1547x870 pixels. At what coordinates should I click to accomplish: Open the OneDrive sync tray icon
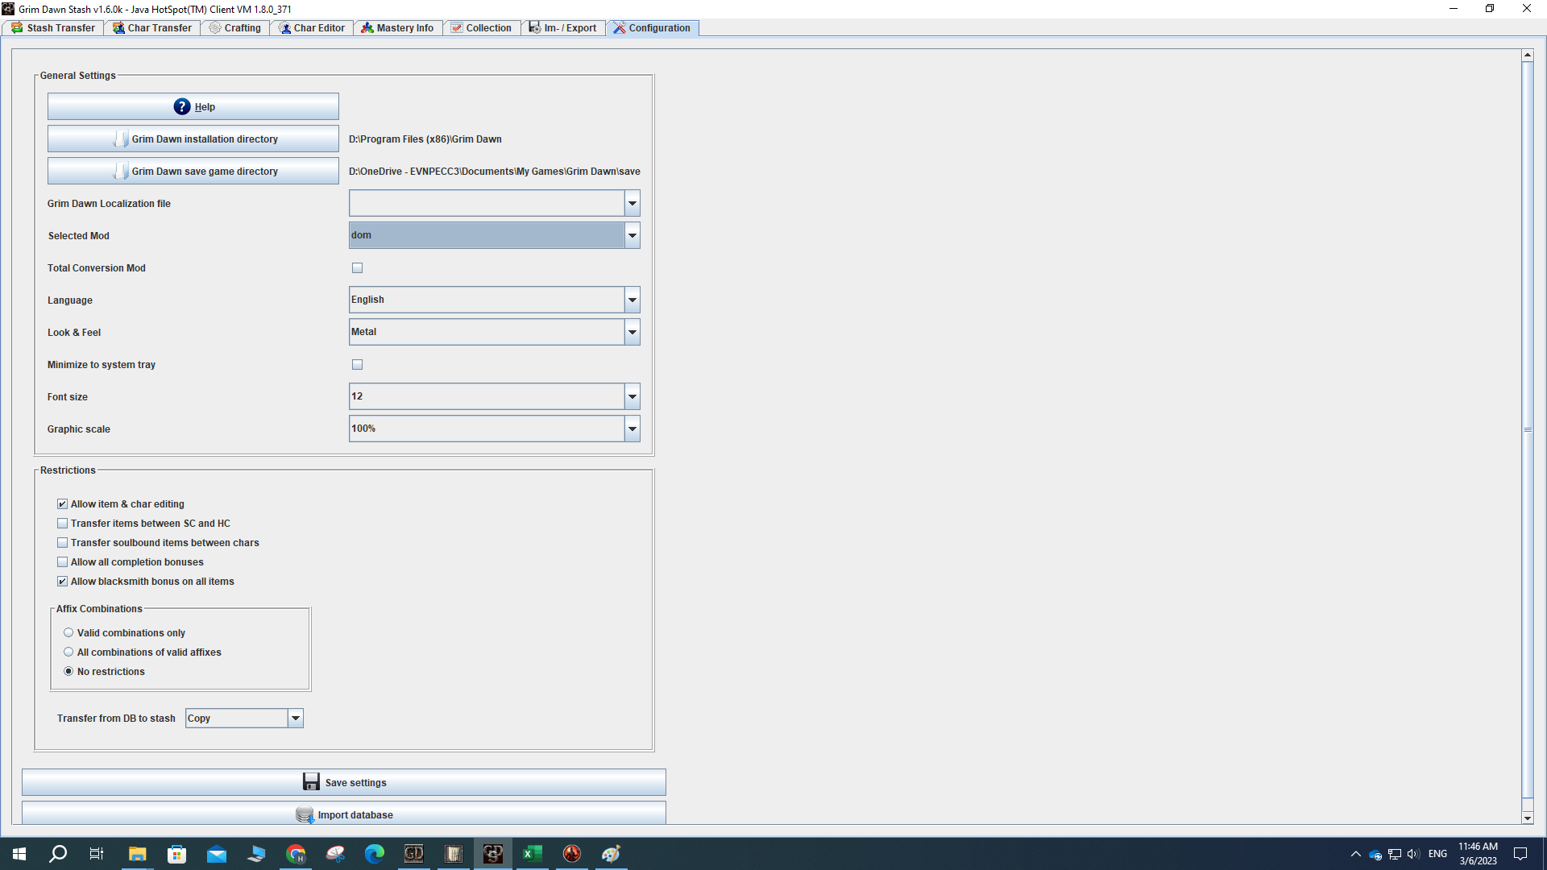(1375, 855)
